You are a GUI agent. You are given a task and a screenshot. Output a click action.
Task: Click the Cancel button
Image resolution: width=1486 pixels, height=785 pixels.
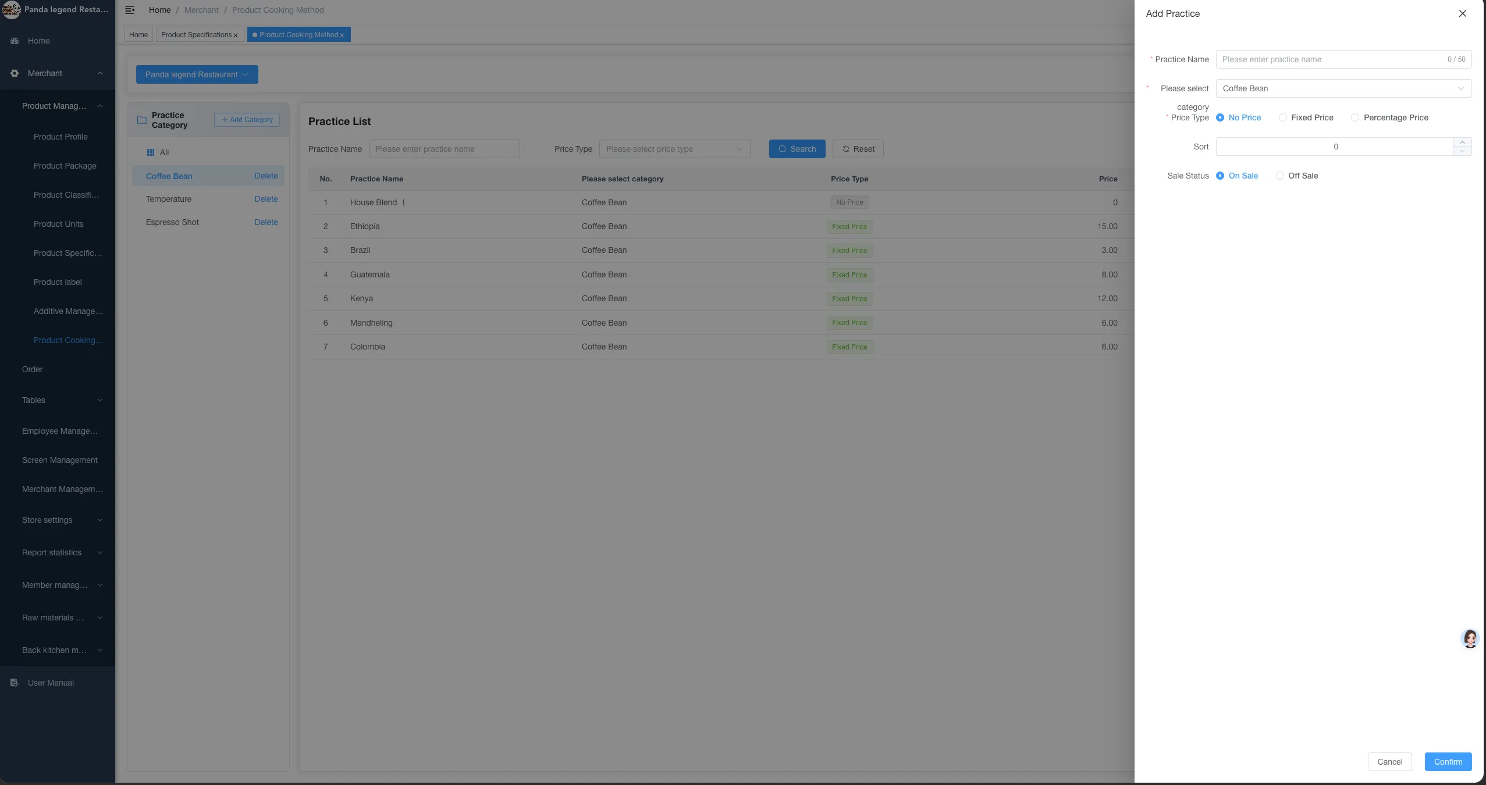tap(1390, 762)
